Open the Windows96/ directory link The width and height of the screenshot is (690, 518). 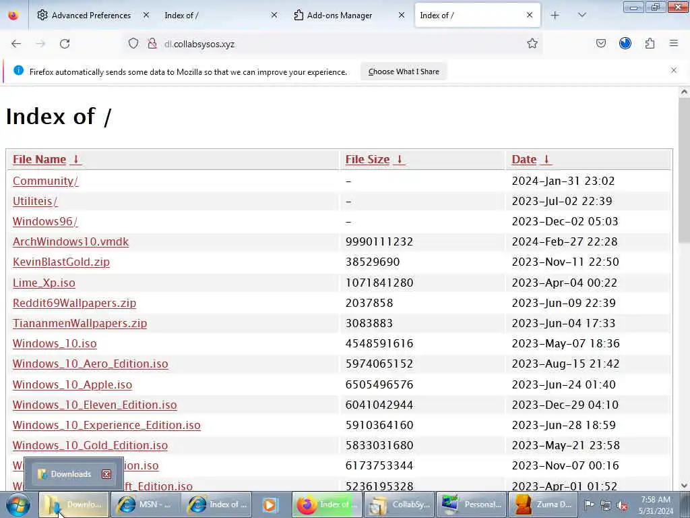[x=45, y=221]
